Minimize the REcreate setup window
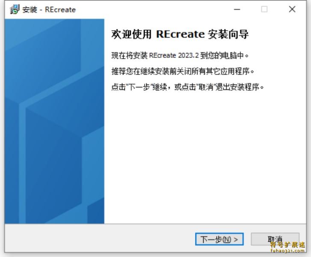This screenshot has height=257, width=311. coord(237,9)
